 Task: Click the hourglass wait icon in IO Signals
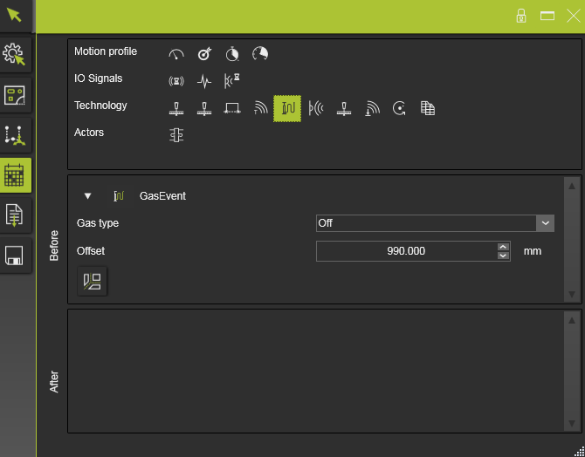point(231,81)
